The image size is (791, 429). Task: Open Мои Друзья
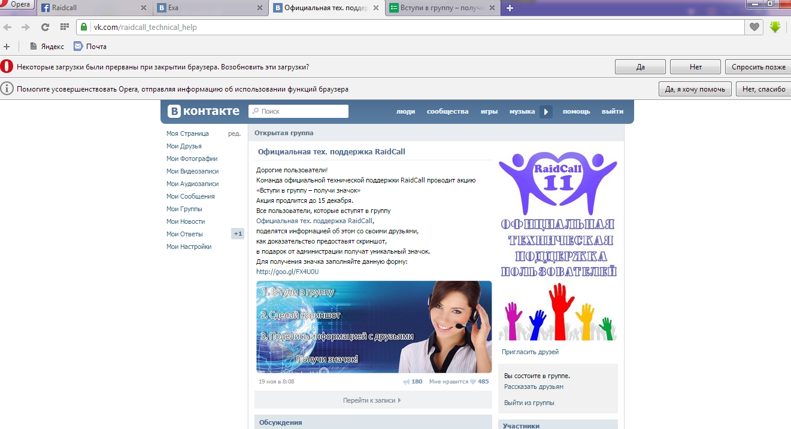[184, 146]
